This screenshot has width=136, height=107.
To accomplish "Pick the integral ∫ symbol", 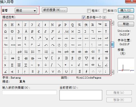I will 73,71.
